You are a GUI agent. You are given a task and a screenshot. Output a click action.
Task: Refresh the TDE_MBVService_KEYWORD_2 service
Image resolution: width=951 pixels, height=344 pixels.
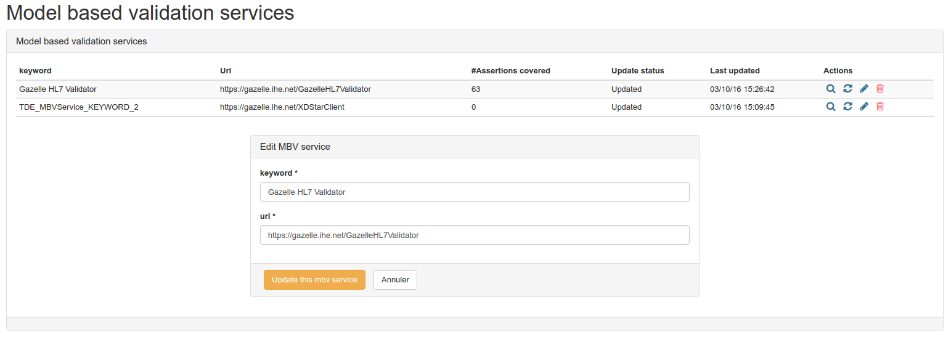point(847,107)
